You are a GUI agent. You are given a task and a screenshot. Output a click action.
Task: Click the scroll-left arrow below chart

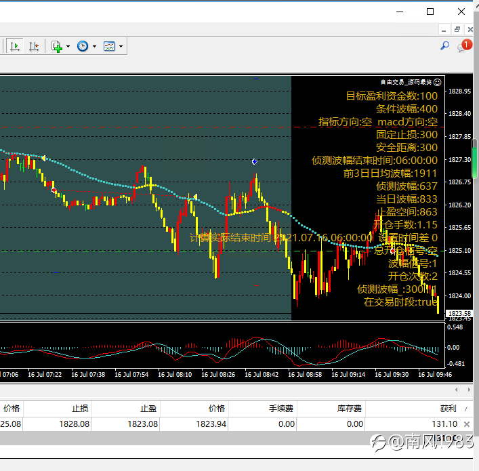(457, 390)
